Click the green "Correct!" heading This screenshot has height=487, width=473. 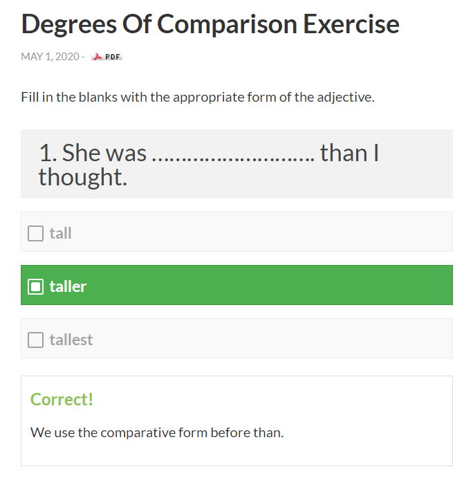[x=62, y=399]
